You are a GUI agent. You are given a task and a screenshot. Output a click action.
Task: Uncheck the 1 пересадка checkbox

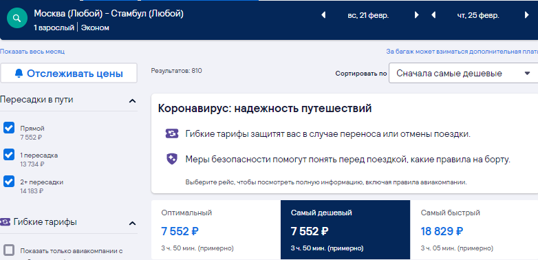click(9, 155)
